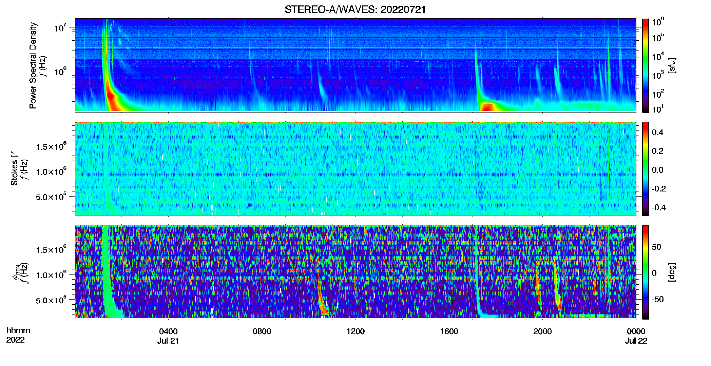Select the [sfu] unit label
Image resolution: width=711 pixels, height=366 pixels.
coord(672,65)
